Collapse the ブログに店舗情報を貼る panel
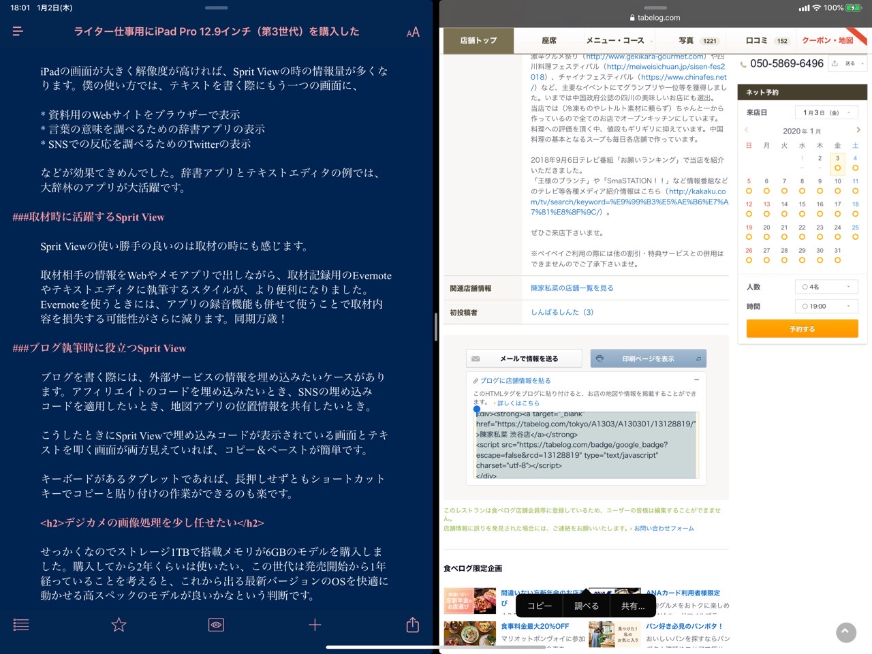 (696, 380)
